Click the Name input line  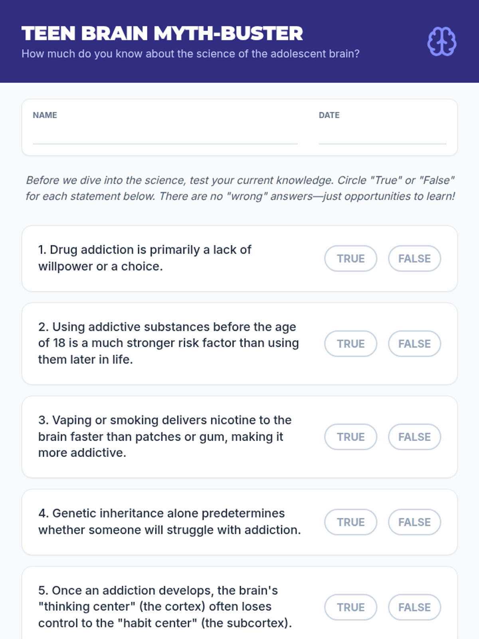click(x=165, y=136)
